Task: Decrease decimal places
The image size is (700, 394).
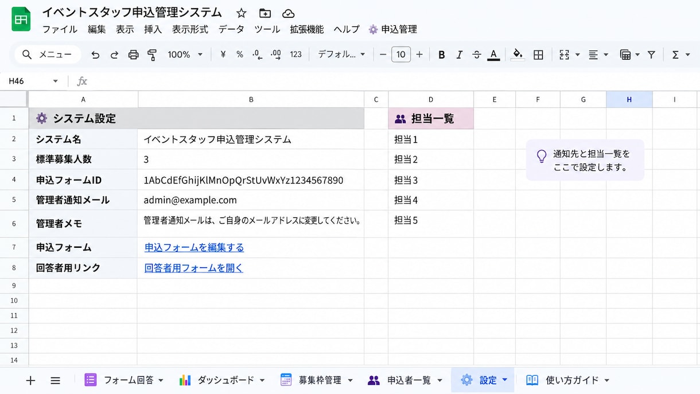Action: pos(258,54)
